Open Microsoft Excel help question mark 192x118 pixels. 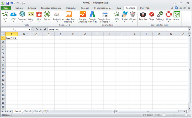[176, 8]
